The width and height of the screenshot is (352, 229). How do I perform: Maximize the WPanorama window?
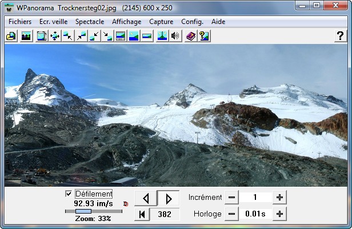pos(317,6)
